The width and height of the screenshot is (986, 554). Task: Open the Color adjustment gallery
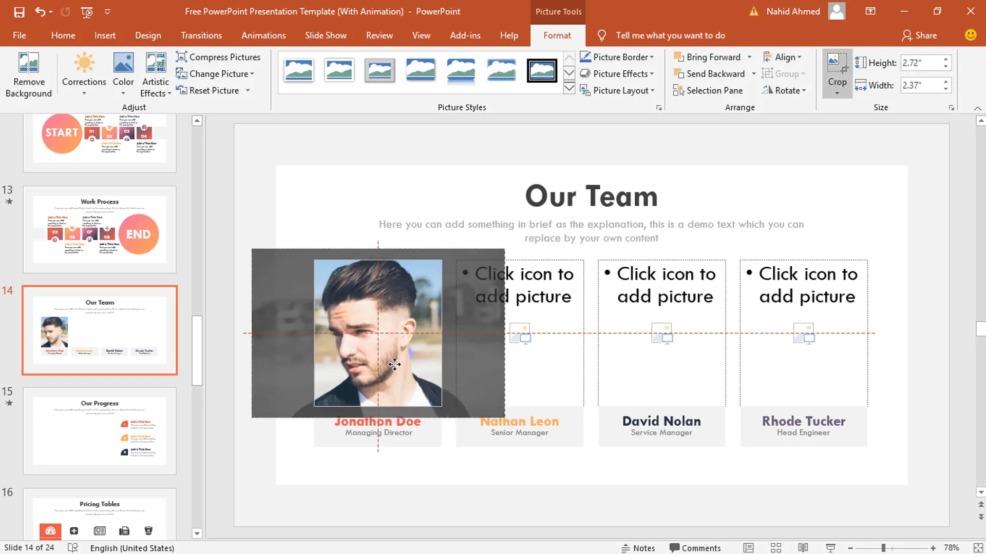coord(123,75)
